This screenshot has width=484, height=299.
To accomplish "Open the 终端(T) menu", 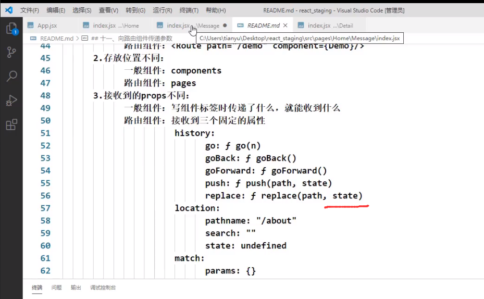I will click(189, 10).
